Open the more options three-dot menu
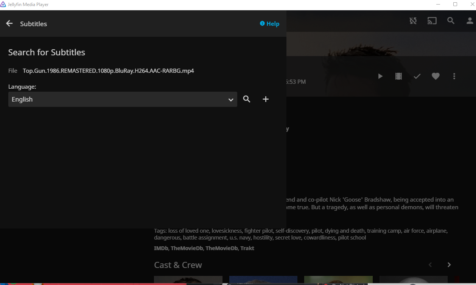This screenshot has width=476, height=285. [454, 76]
